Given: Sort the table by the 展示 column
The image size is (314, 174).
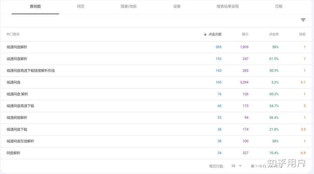Looking at the screenshot, I should 245,34.
